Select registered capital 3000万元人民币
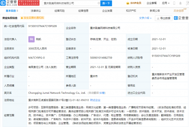This screenshot has width=189, height=127. [37, 49]
